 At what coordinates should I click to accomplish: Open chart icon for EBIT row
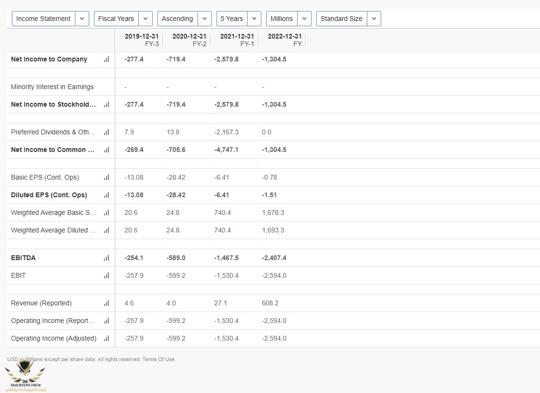(106, 276)
